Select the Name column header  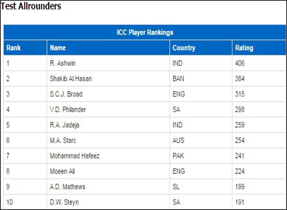click(58, 48)
